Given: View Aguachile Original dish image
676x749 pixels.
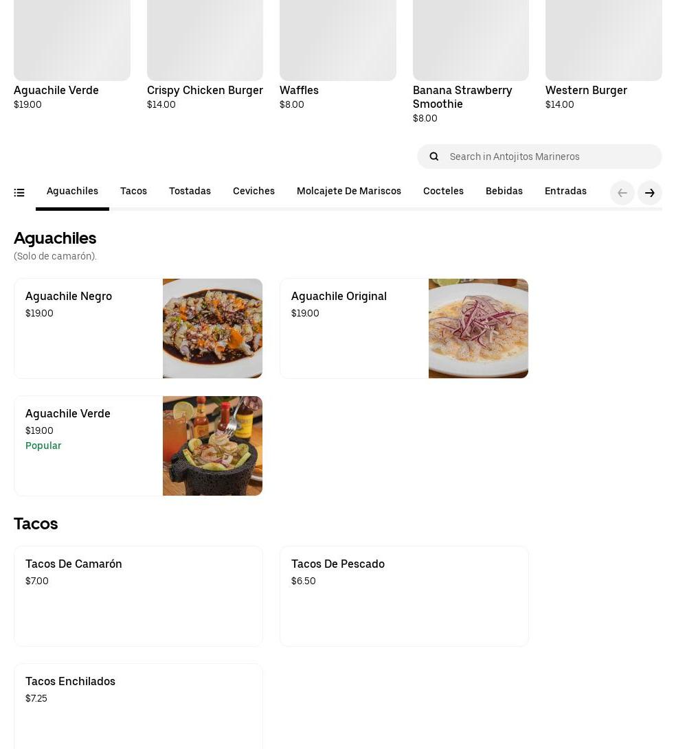Looking at the screenshot, I should click(x=478, y=328).
